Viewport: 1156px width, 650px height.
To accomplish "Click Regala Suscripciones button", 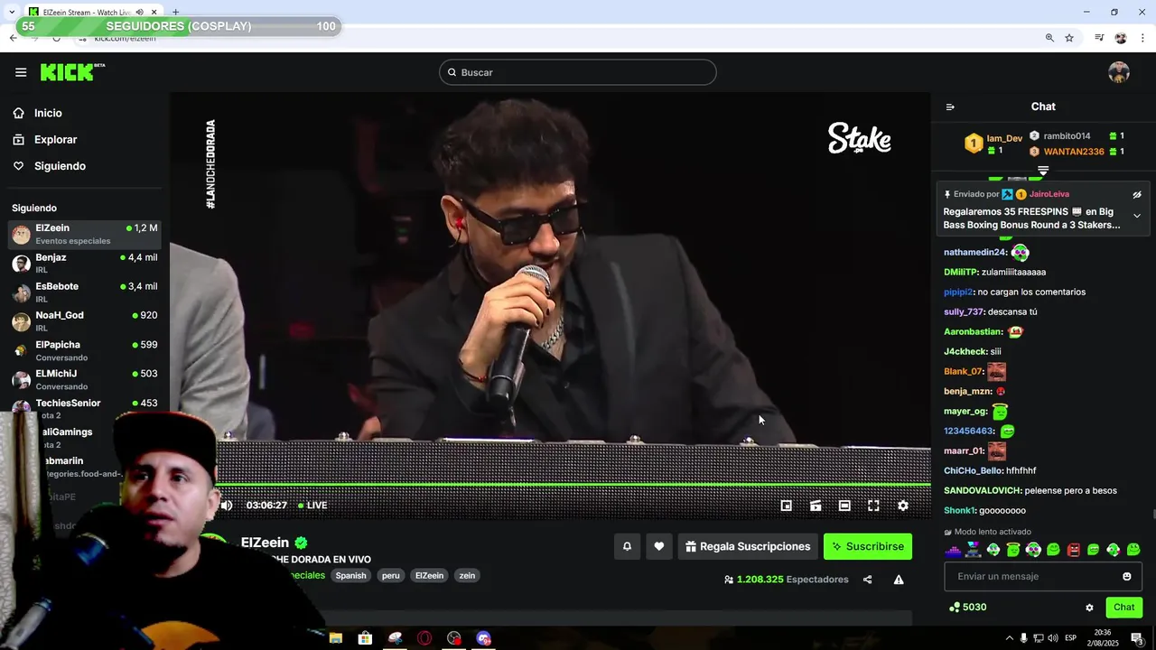I will (748, 546).
